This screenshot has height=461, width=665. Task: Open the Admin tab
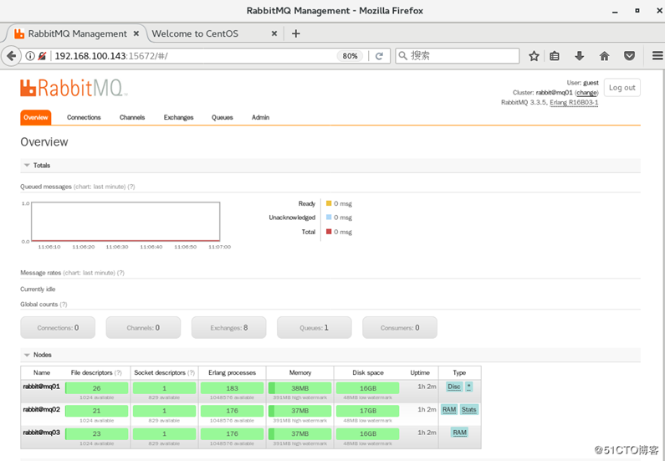[260, 117]
